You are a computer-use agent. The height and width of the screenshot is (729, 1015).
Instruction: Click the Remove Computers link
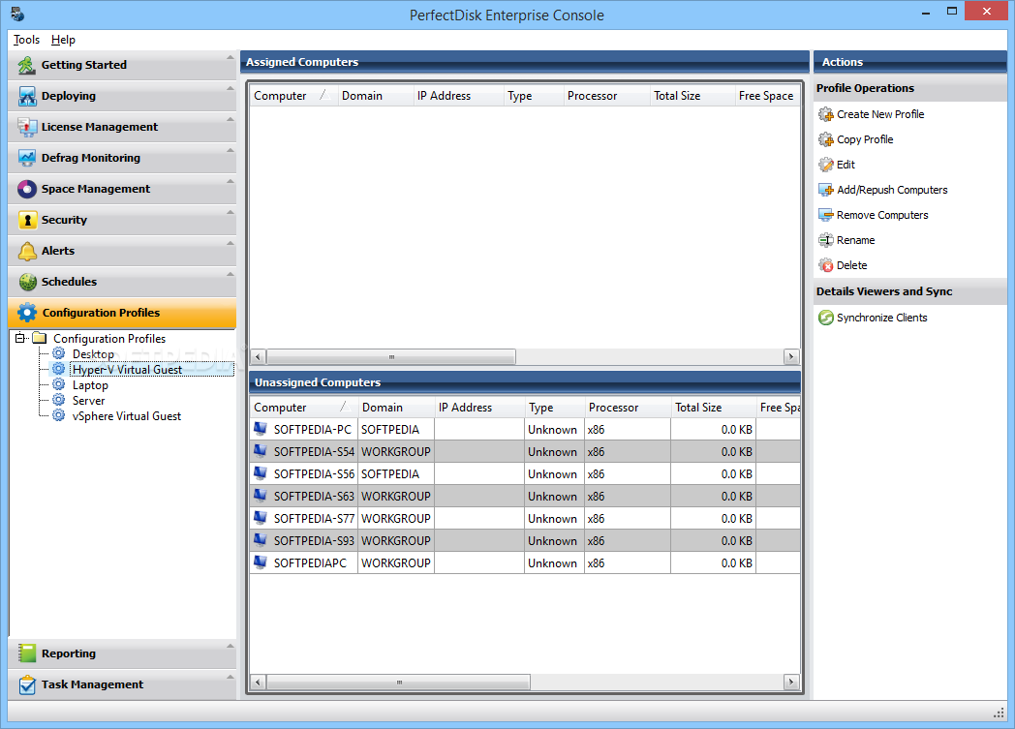click(882, 215)
